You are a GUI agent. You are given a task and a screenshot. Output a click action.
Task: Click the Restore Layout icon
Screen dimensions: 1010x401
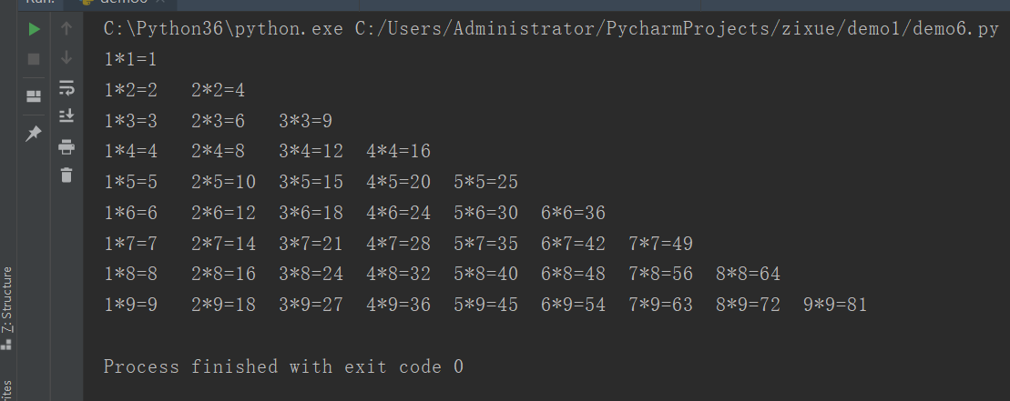[x=34, y=95]
